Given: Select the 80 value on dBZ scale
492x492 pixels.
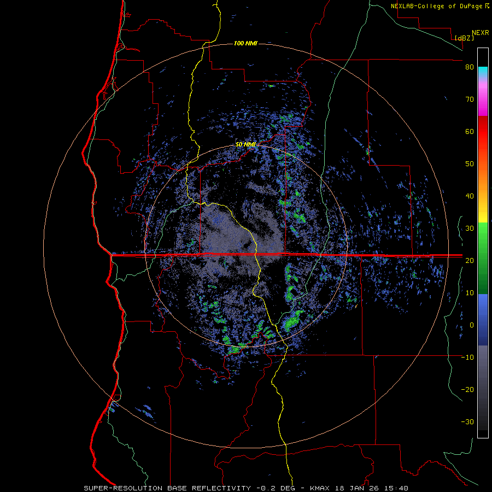Looking at the screenshot, I should point(470,67).
